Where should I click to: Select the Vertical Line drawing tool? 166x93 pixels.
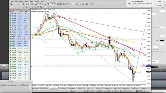coord(18,7)
